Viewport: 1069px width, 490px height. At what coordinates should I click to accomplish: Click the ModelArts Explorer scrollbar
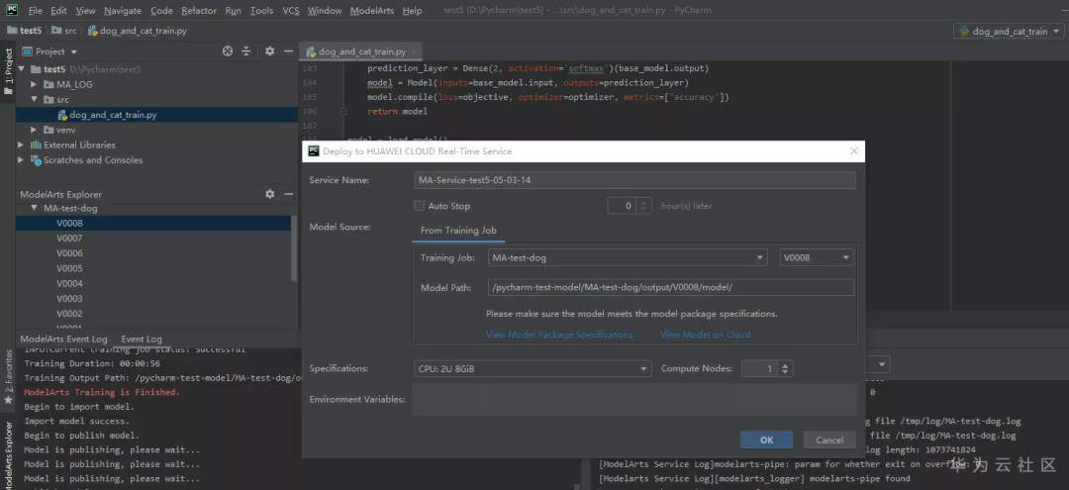coord(294,248)
